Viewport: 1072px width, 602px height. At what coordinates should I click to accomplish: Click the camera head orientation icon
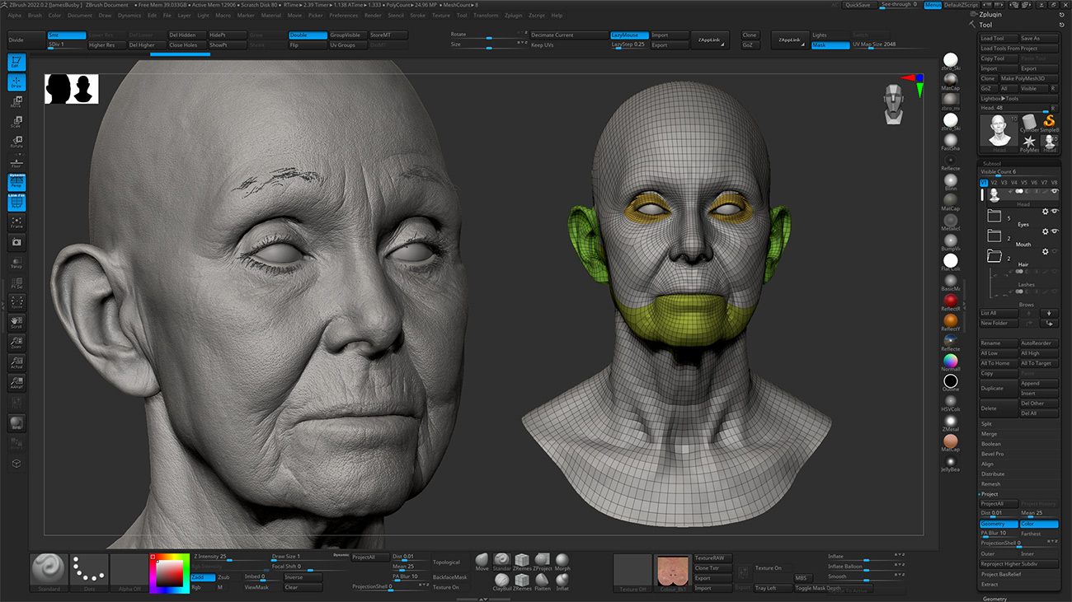[x=893, y=104]
